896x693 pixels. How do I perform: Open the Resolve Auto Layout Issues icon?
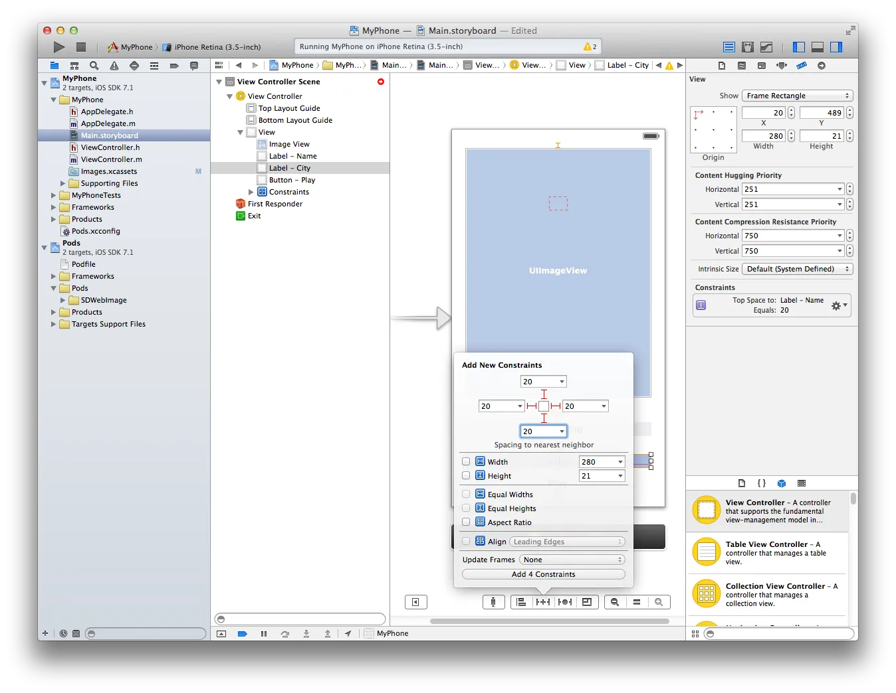tap(565, 602)
